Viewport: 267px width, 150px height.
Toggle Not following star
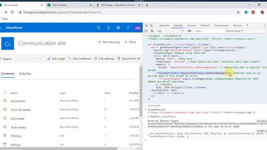[x=109, y=42]
